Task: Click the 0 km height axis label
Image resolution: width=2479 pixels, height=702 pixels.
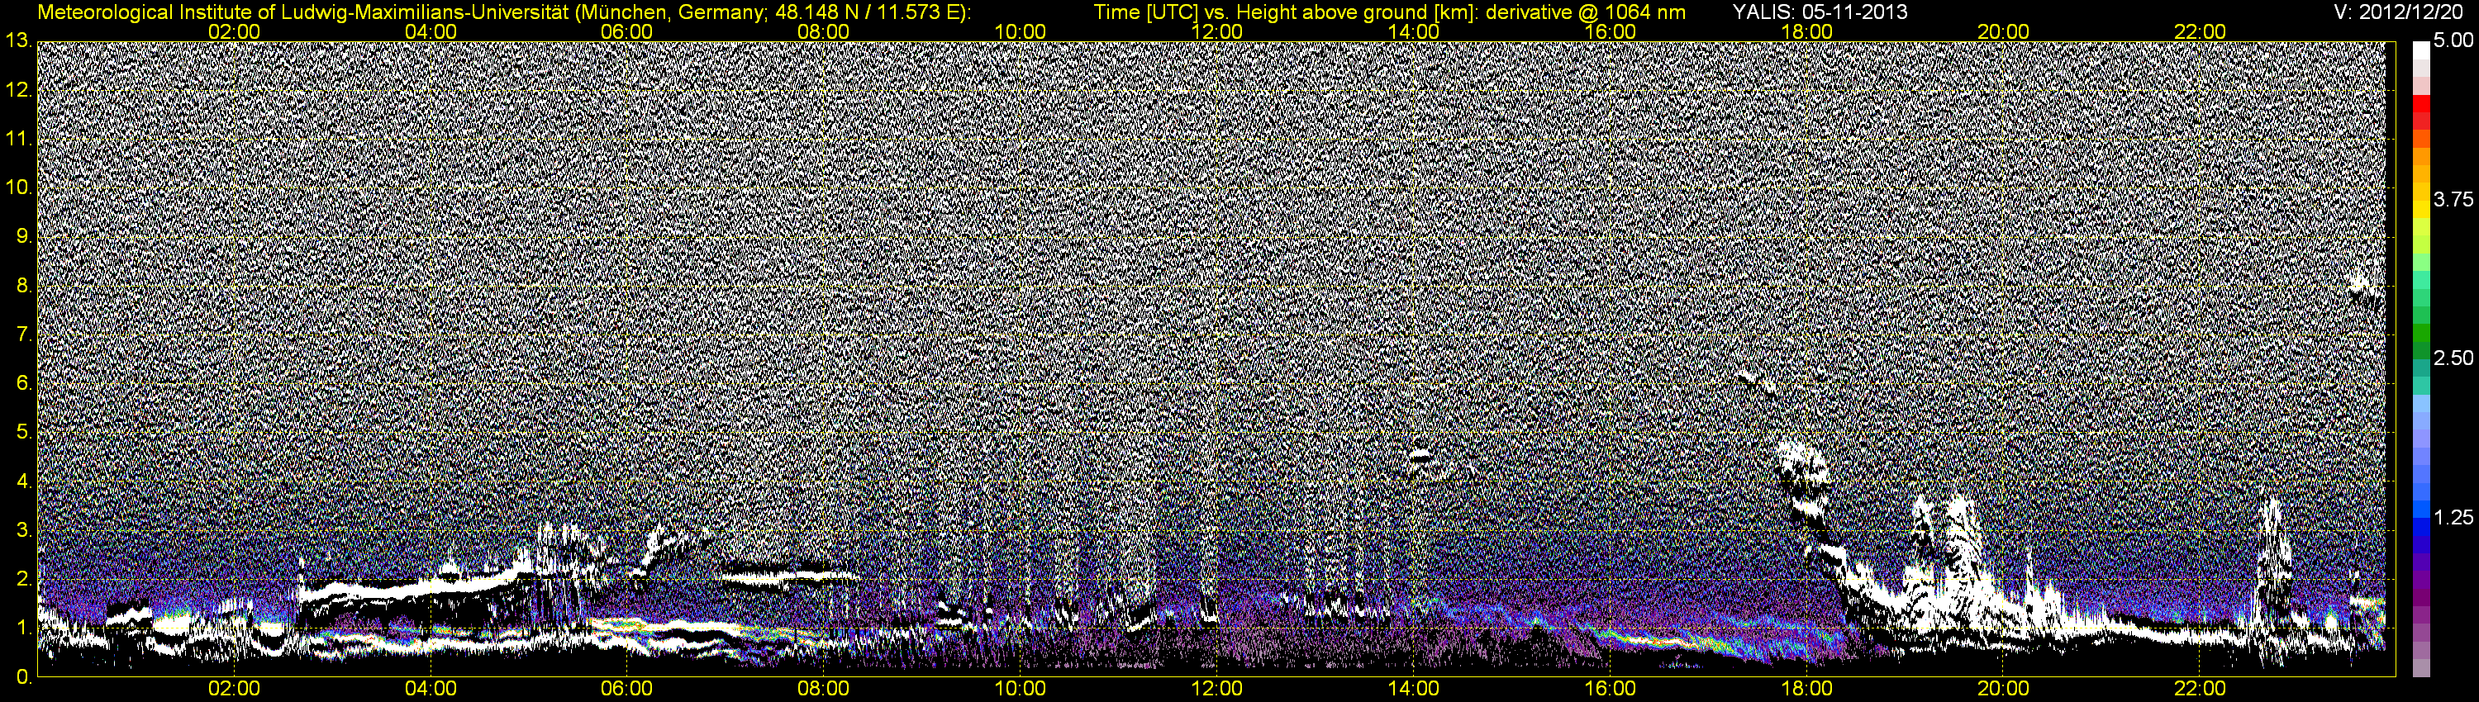Action: [24, 677]
